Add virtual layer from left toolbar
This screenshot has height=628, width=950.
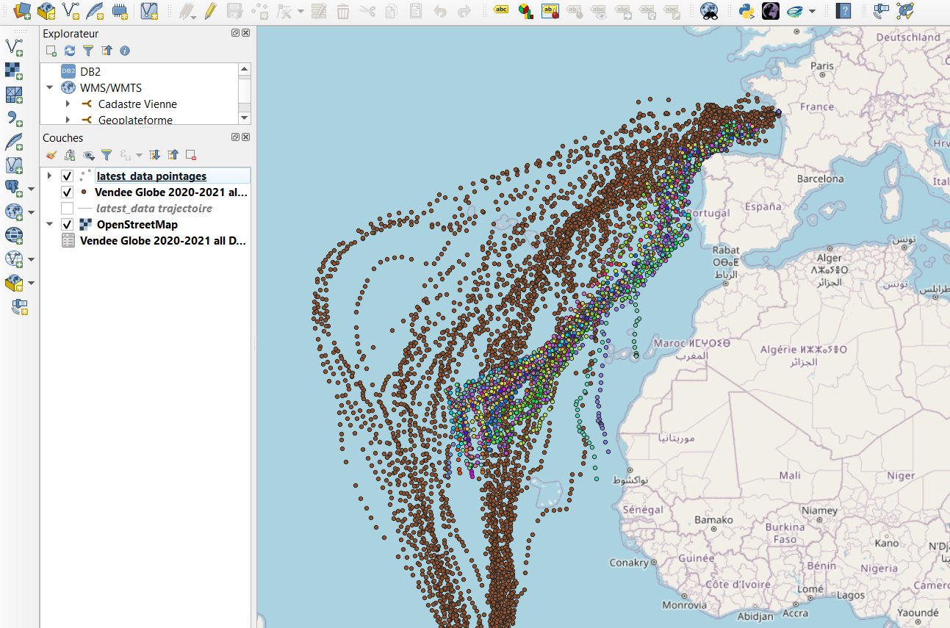14,165
